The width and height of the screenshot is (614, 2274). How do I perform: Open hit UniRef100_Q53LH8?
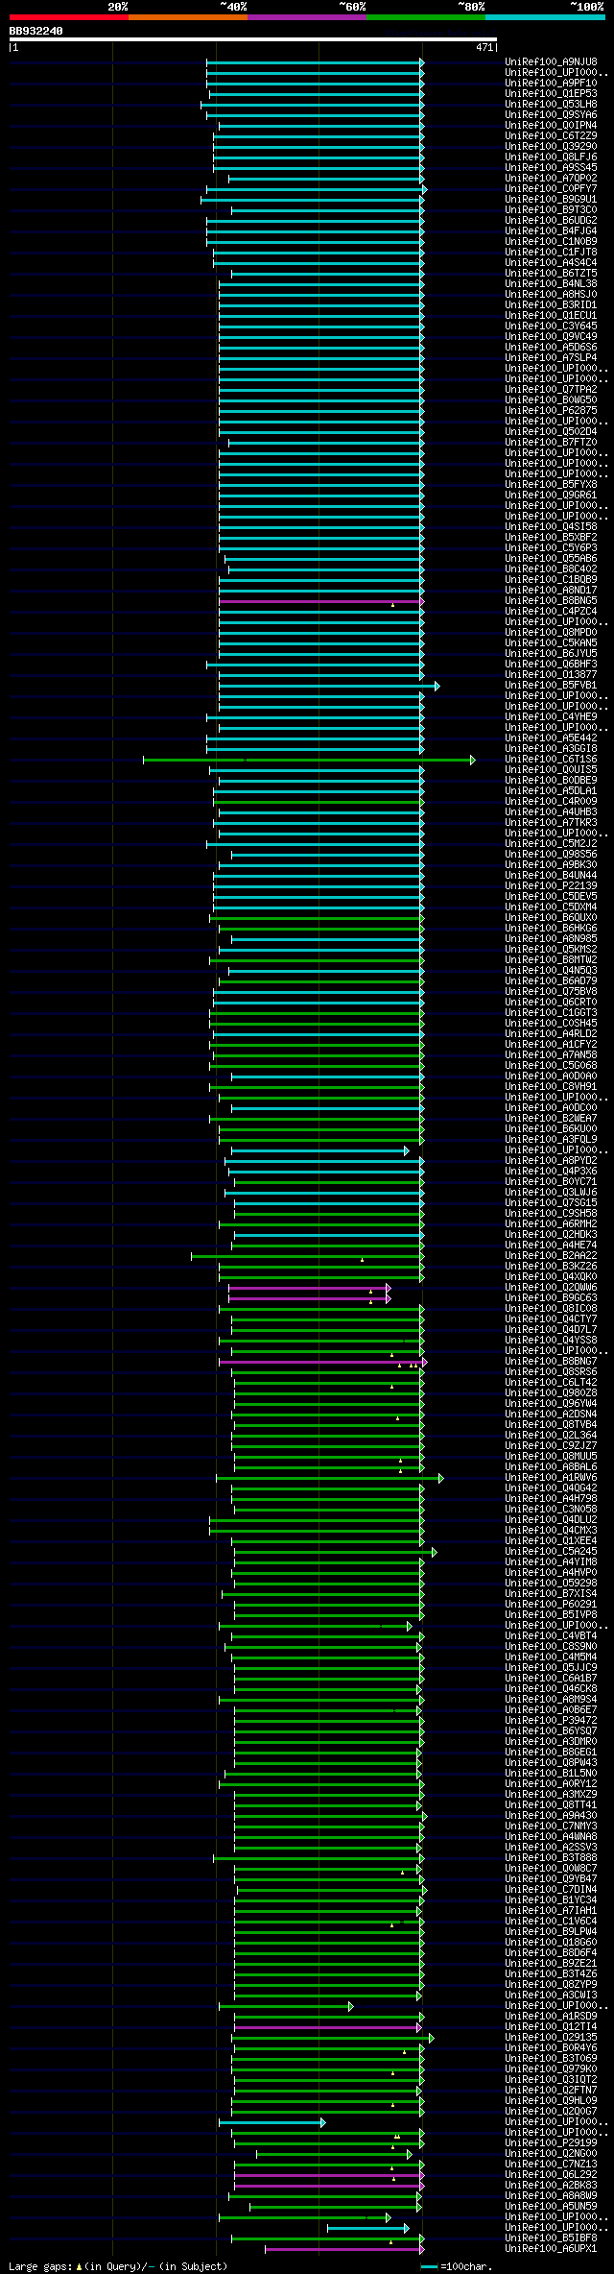551,105
